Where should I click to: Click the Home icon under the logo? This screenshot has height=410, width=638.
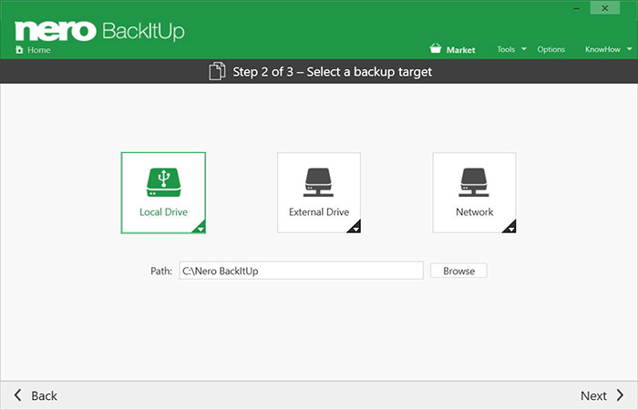(19, 49)
